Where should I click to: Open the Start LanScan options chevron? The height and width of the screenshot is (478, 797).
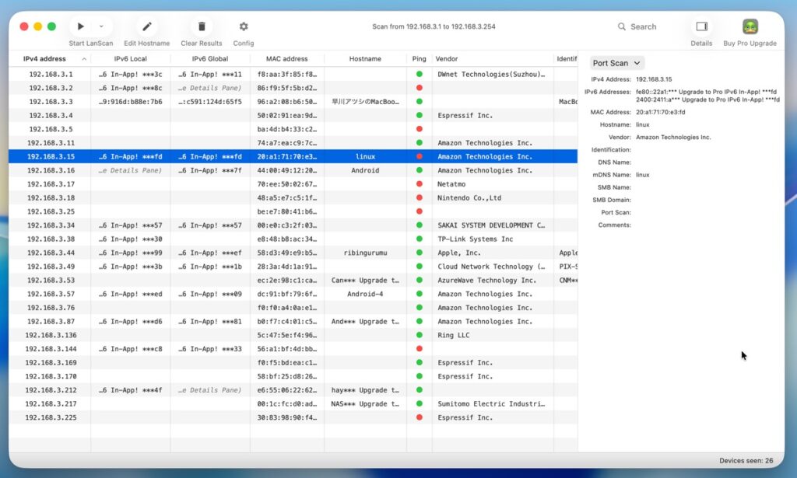pos(100,26)
